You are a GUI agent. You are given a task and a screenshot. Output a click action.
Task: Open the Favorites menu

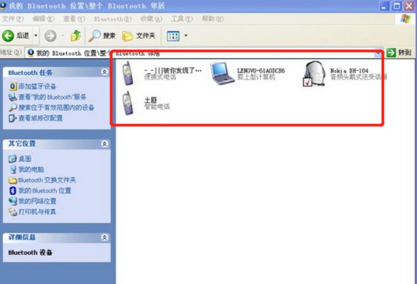click(151, 19)
